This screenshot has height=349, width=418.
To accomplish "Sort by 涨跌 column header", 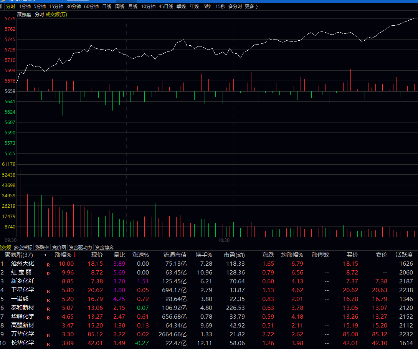I will [268, 255].
